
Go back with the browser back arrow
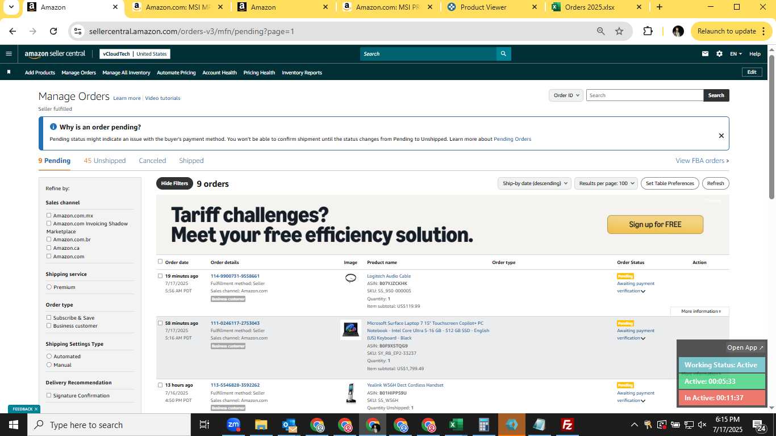tap(12, 31)
